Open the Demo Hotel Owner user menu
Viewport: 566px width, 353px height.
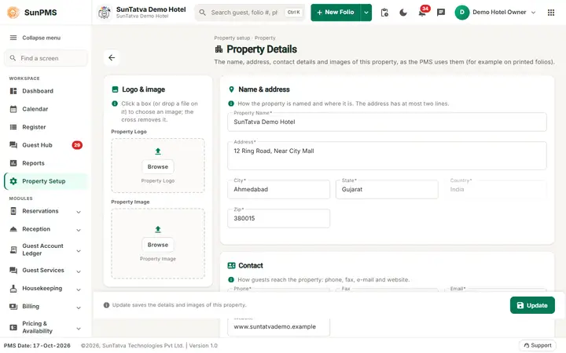(495, 13)
